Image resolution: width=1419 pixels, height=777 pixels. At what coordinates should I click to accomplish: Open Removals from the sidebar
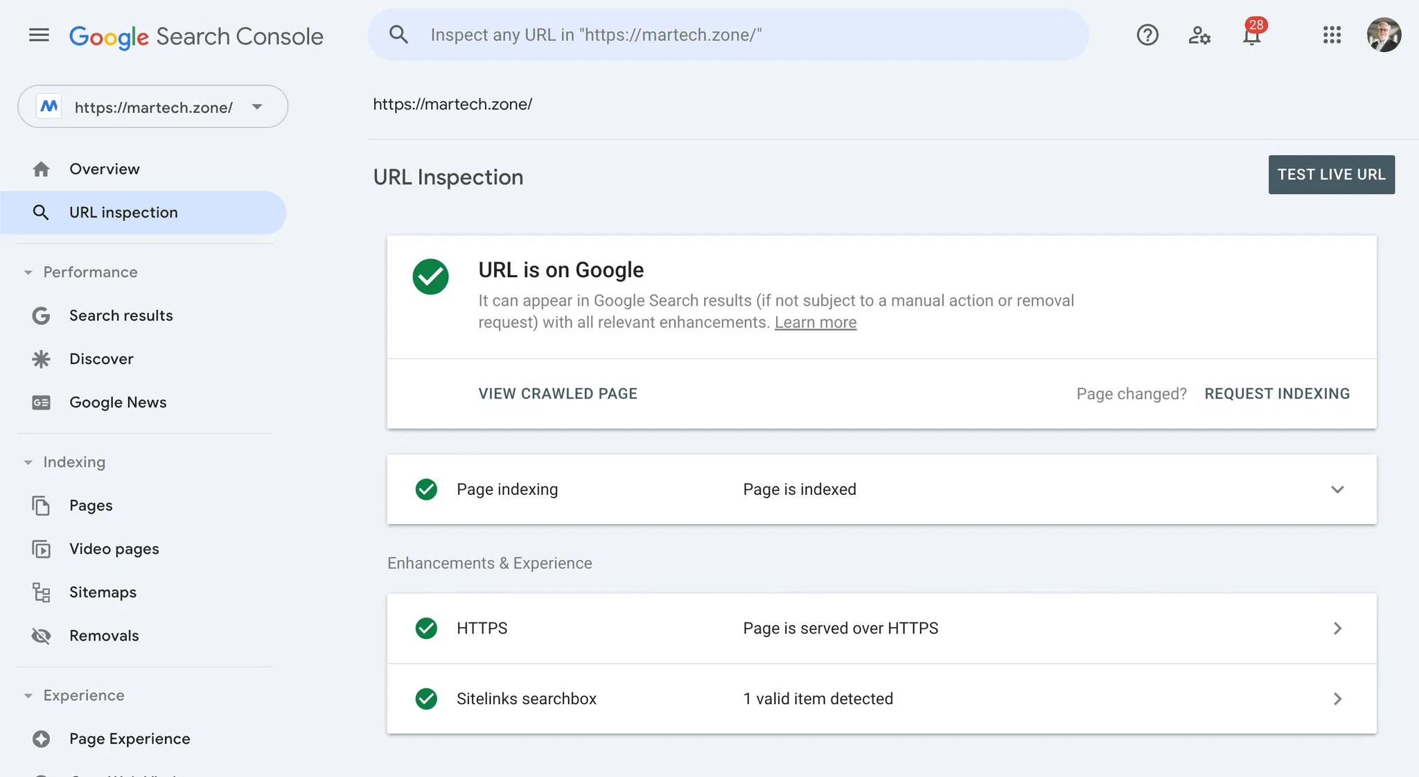pos(104,636)
